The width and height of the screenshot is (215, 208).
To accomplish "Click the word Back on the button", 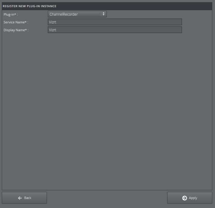I will [x=28, y=198].
